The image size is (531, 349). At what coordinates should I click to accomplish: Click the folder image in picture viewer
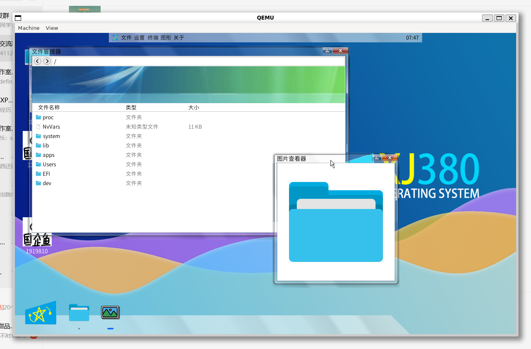point(336,222)
